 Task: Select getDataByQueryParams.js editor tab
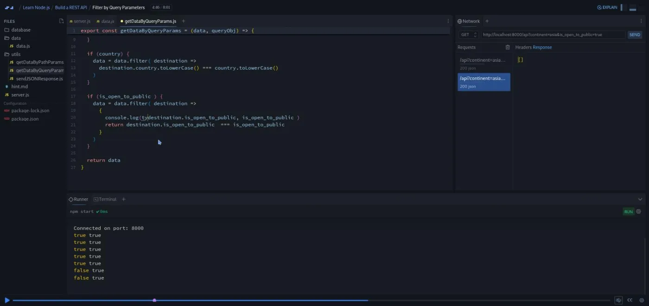point(148,21)
